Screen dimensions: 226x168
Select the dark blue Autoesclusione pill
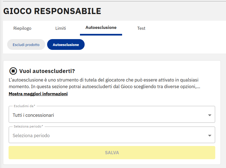coord(66,45)
